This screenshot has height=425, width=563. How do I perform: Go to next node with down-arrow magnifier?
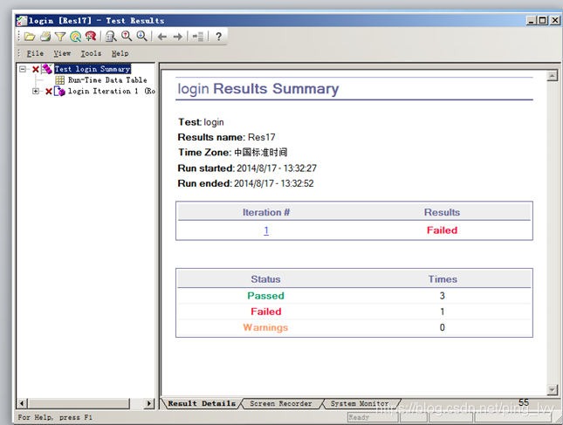pos(141,36)
